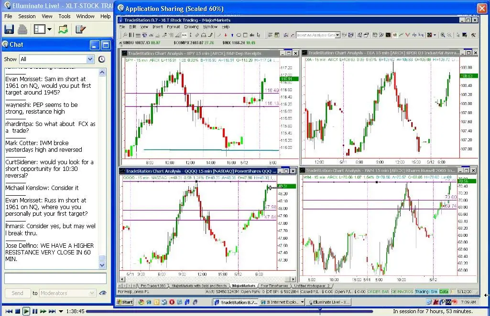Screen dimensions: 490x316
Task: Open the Moderators recipient dropdown
Action: pos(67,293)
